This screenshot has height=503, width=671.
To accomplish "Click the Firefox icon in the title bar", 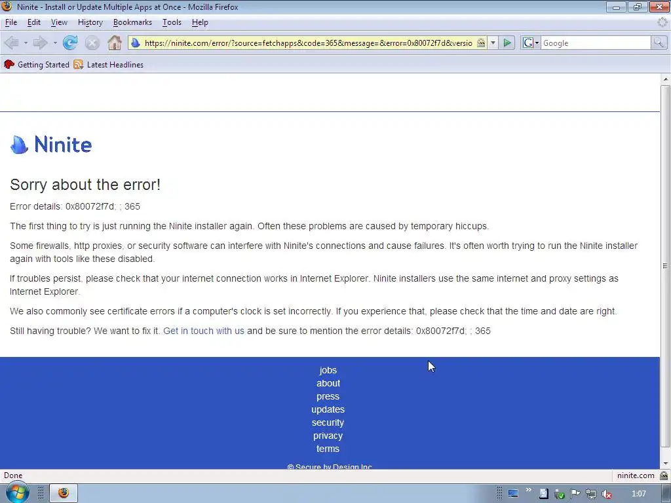I will 7,7.
